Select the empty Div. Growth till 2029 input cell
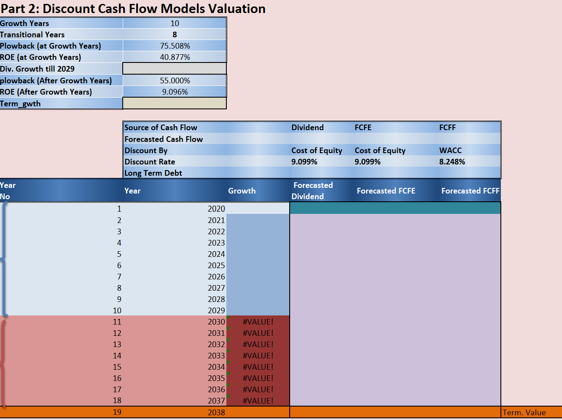Image resolution: width=562 pixels, height=420 pixels. tap(174, 68)
